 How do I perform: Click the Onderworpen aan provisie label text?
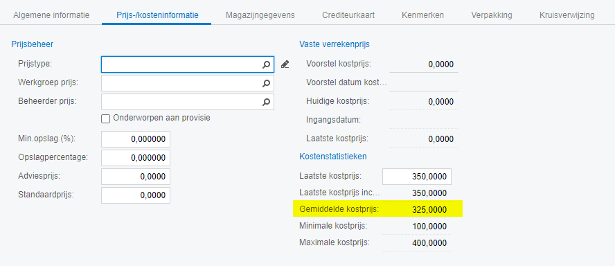point(161,118)
